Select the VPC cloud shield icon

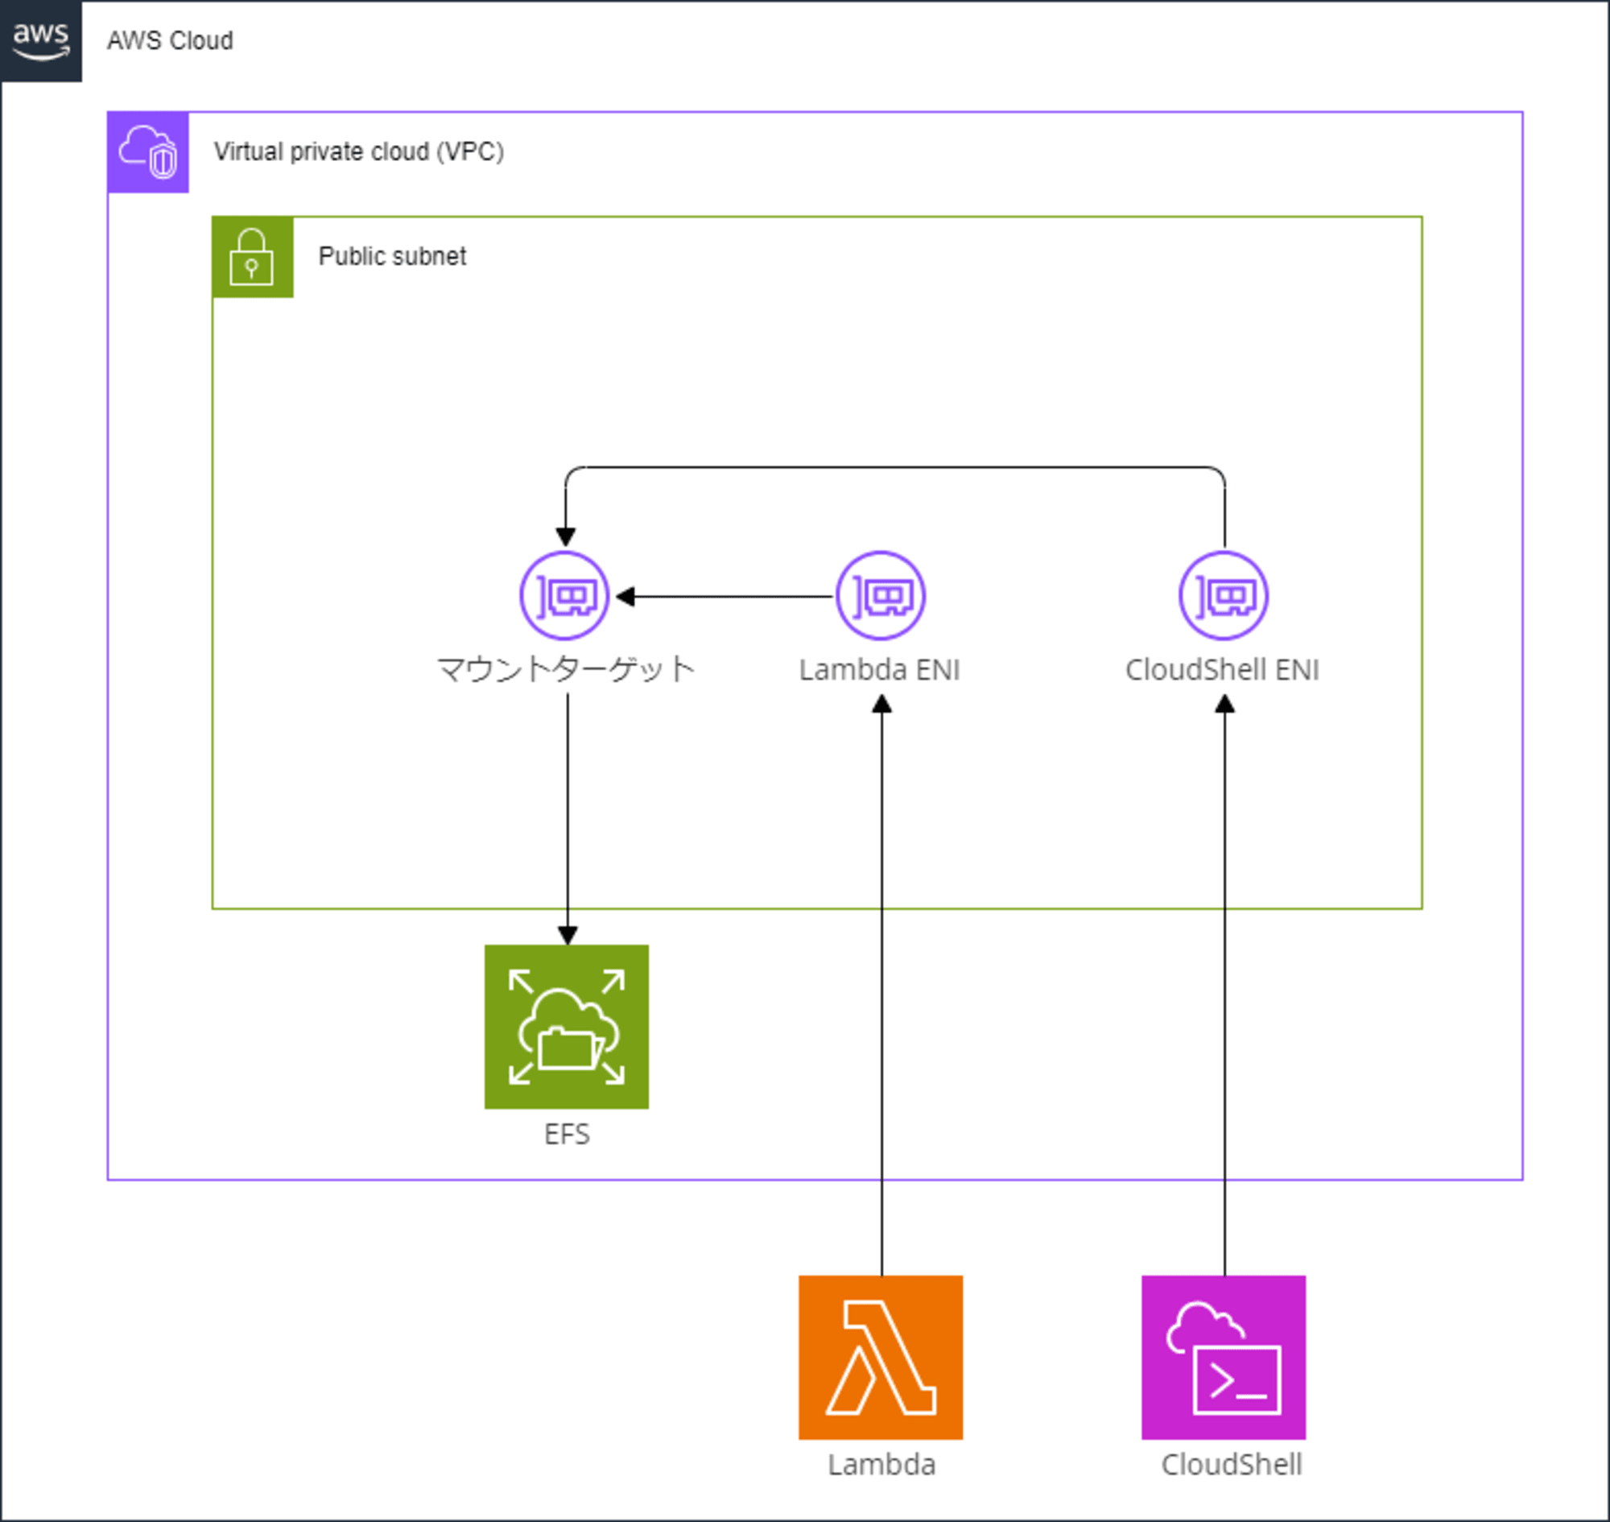click(x=148, y=152)
